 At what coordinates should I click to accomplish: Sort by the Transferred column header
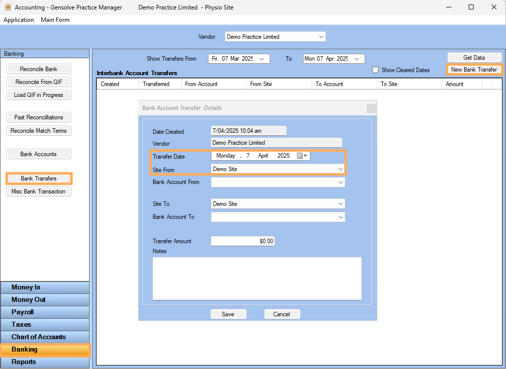point(160,84)
